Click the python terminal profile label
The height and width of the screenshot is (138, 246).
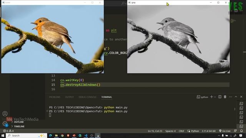click(203, 97)
